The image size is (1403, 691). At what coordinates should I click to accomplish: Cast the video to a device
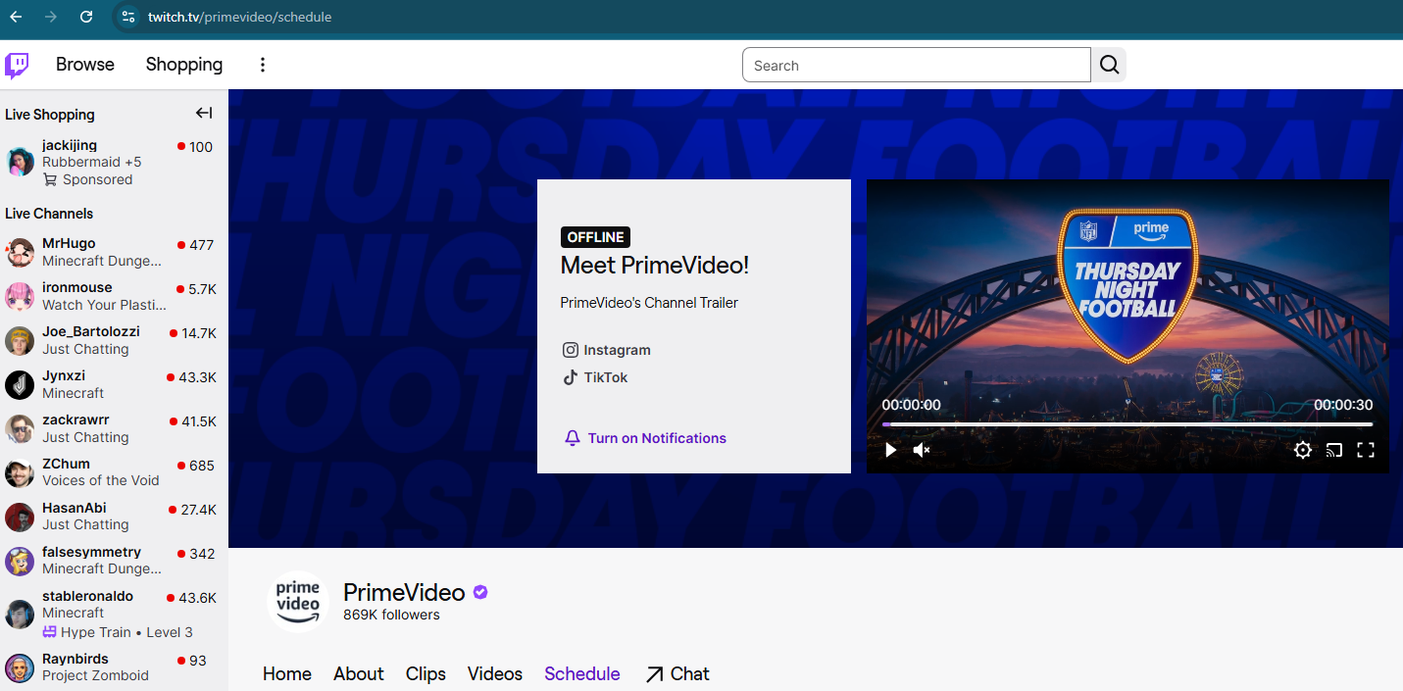click(x=1334, y=450)
